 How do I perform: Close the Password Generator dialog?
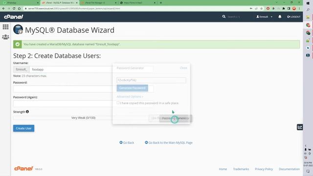(183, 68)
